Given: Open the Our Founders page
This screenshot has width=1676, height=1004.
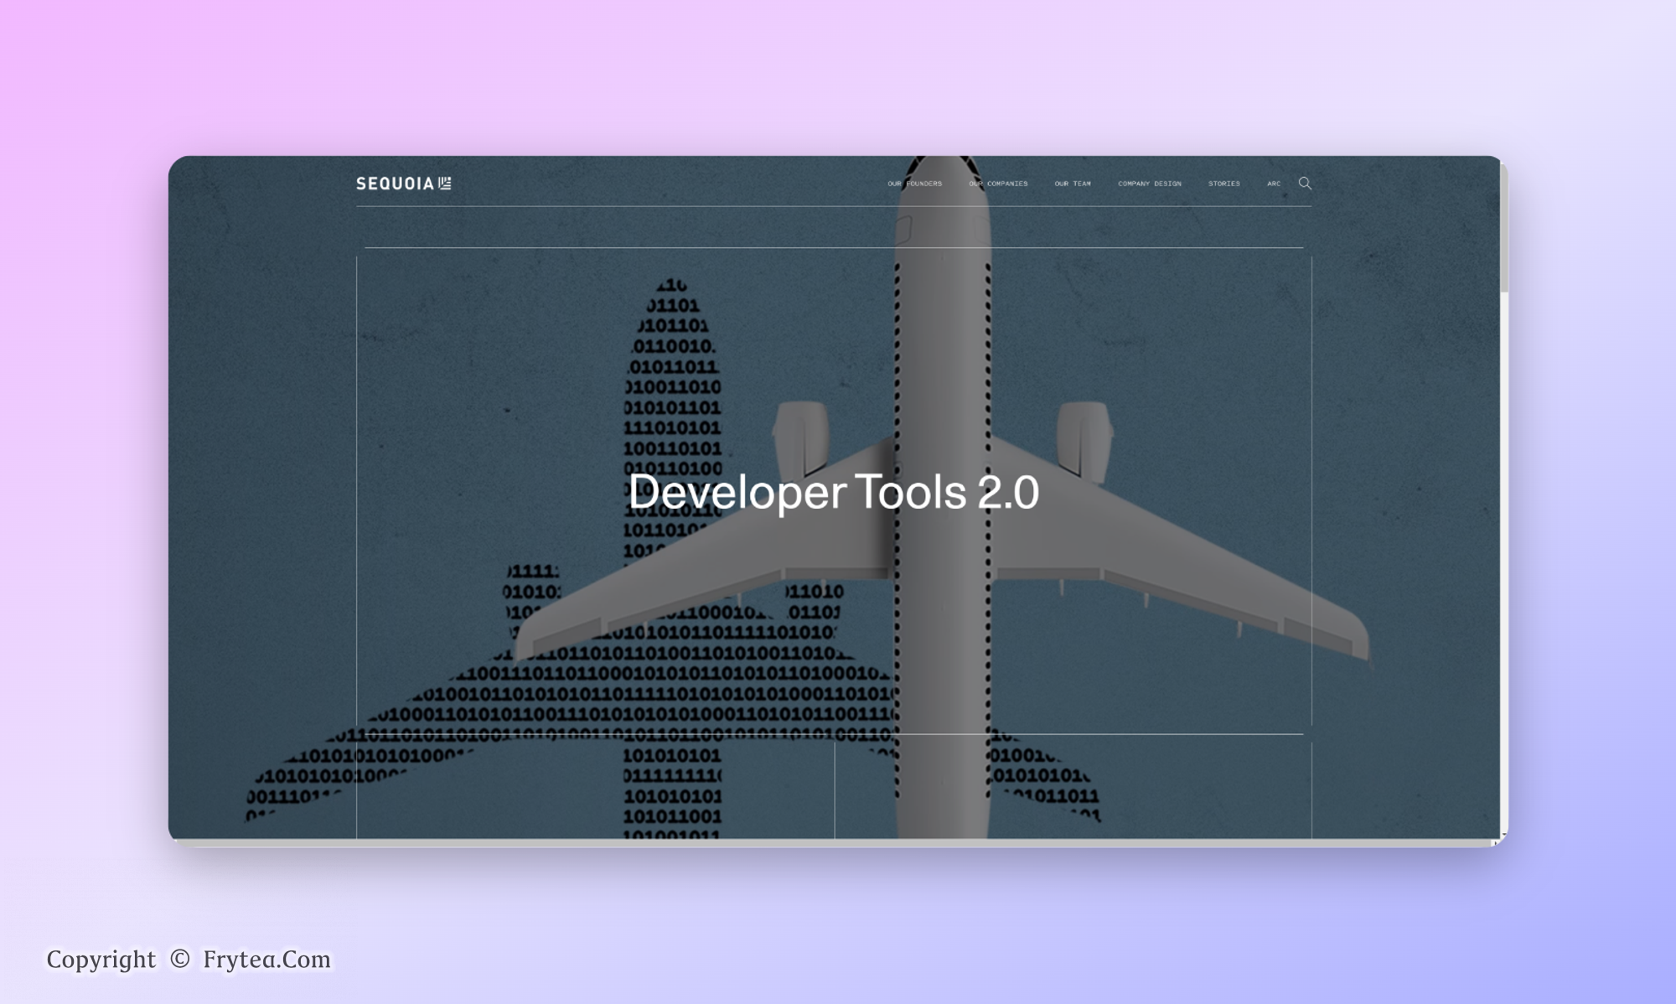Looking at the screenshot, I should 914,184.
